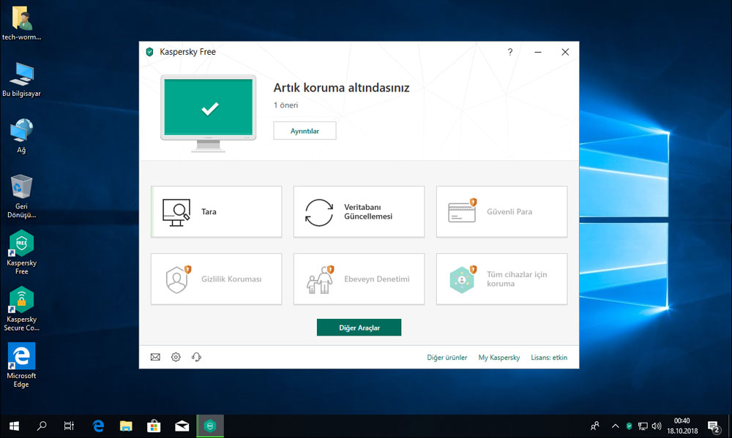The width and height of the screenshot is (732, 438).
Task: Open Kaspersky settings gear icon
Action: point(176,358)
